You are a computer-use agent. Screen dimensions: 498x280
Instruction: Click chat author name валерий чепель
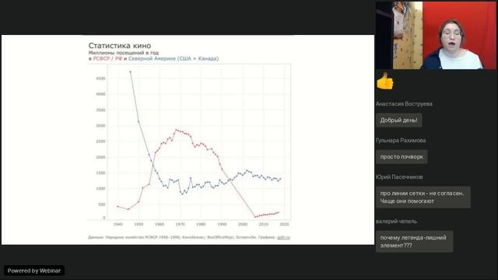[x=396, y=221]
